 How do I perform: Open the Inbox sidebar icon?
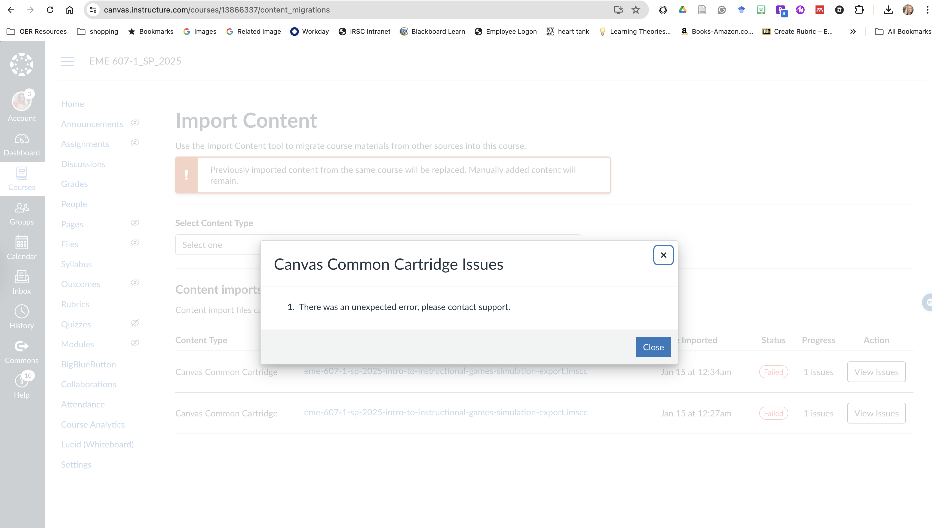coord(22,282)
